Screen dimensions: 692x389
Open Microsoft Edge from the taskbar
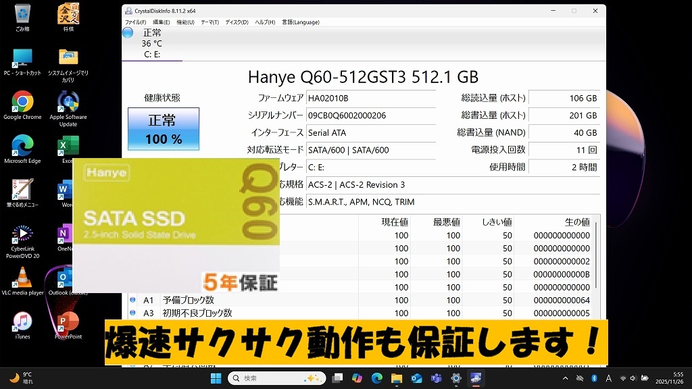(377, 378)
